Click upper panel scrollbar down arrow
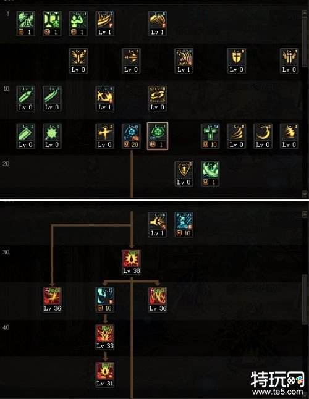Viewport: 309px width, 399px height. click(305, 194)
